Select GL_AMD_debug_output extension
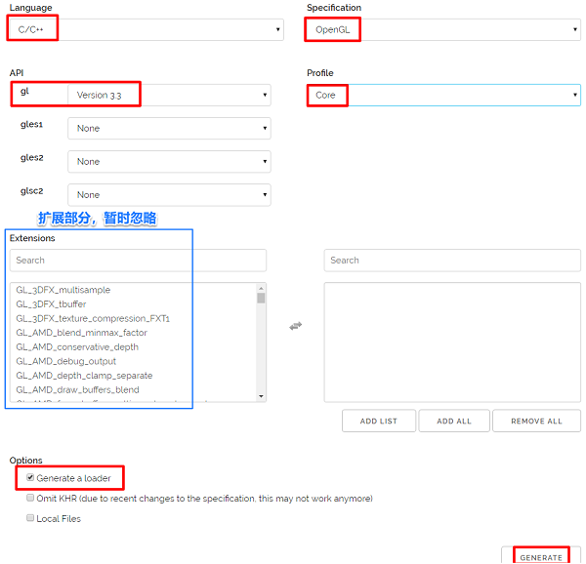This screenshot has height=564, width=586. click(65, 361)
